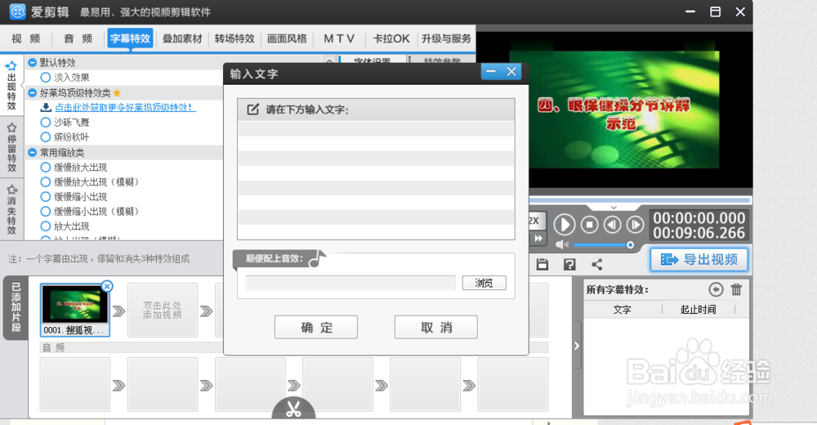Open the 字幕特效 tab

(x=130, y=38)
